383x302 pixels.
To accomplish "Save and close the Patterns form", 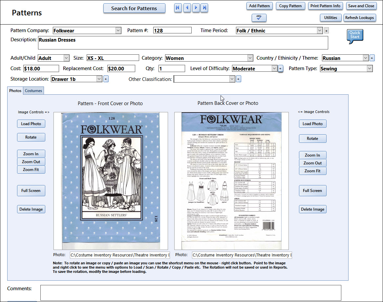I will pyautogui.click(x=361, y=6).
